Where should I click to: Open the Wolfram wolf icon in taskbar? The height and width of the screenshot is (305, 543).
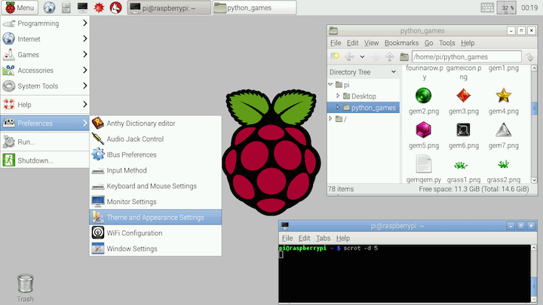click(115, 8)
